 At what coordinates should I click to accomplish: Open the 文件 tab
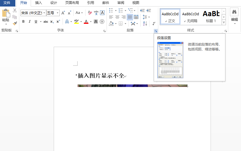point(7,3)
